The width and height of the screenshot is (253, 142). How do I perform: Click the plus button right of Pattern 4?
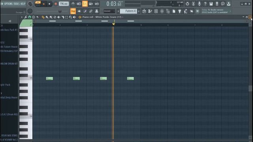139,11
